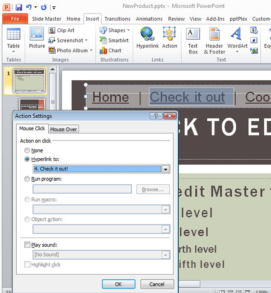Select the Hyperlink to radio option

pyautogui.click(x=27, y=159)
